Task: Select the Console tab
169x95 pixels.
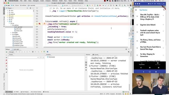Action: (x=96, y=55)
